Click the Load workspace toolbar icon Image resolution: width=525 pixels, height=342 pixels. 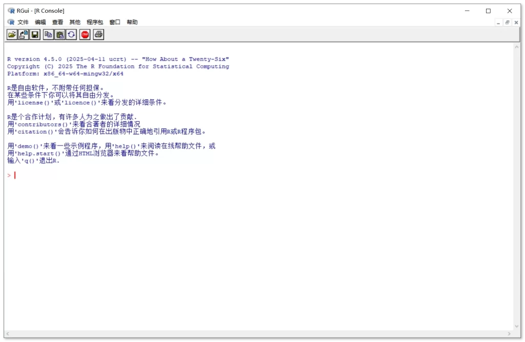[x=24, y=34]
